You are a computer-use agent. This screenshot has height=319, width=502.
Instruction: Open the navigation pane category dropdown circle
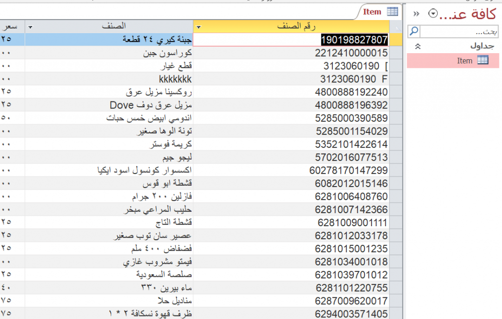433,14
